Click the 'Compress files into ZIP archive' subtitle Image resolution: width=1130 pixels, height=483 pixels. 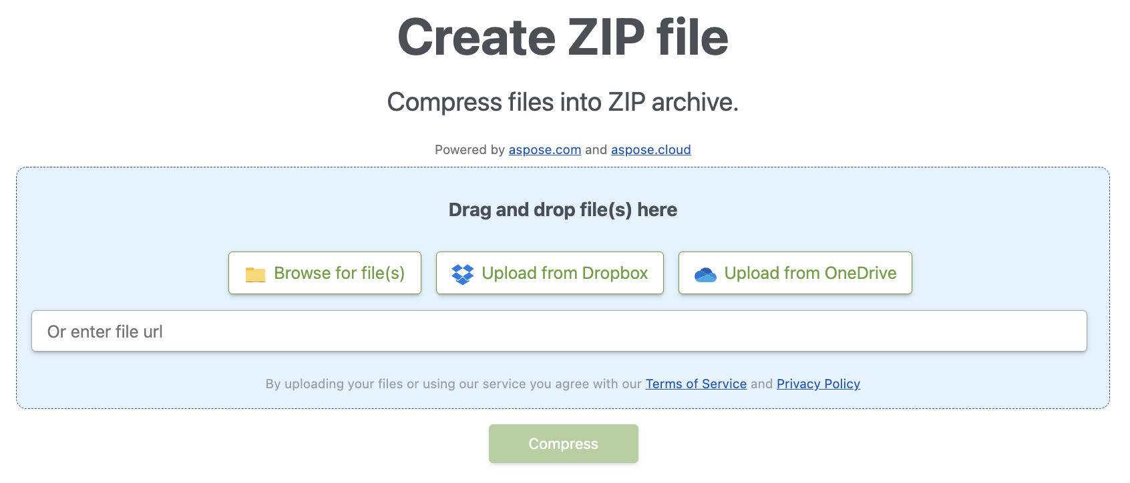point(562,102)
